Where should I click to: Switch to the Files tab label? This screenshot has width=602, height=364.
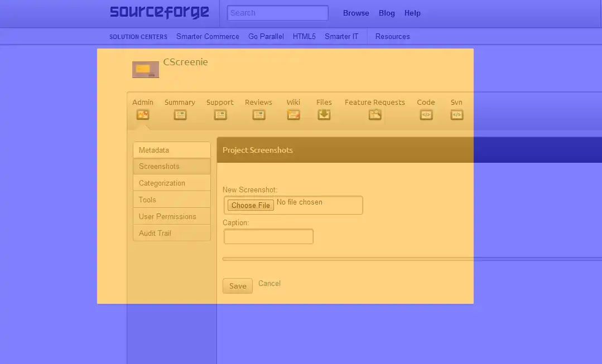(x=324, y=103)
